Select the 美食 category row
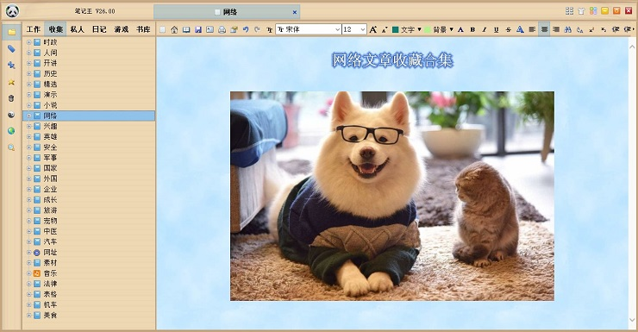 point(89,315)
